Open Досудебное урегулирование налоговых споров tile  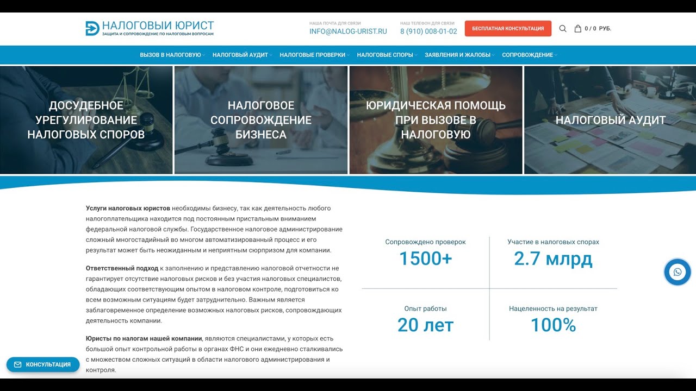[x=86, y=120]
